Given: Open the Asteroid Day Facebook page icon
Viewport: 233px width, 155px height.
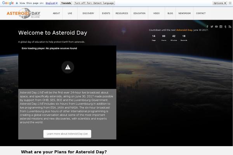Looking at the screenshot, I should [x=207, y=27].
